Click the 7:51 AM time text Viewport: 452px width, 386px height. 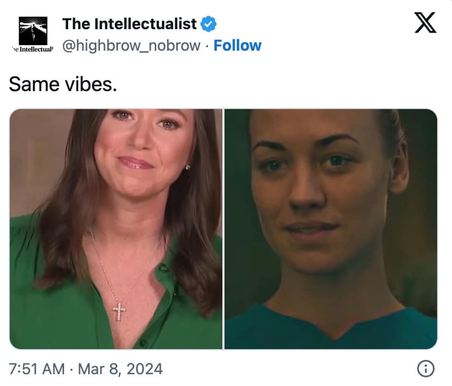37,369
